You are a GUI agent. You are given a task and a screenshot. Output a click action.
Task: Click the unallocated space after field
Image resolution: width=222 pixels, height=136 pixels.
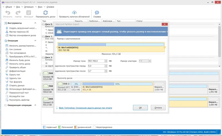[96, 71]
